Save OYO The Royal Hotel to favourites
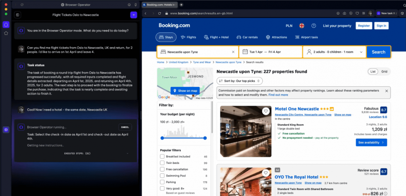Viewport: 406px width, 196px height. click(266, 173)
